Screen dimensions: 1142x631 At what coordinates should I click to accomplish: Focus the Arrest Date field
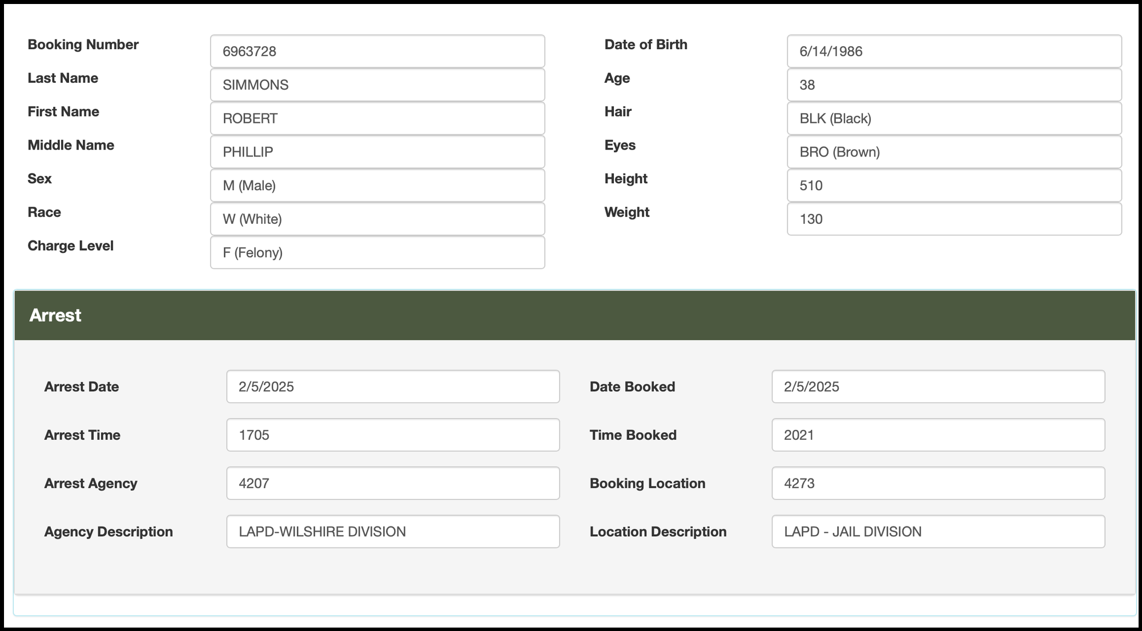coord(393,387)
